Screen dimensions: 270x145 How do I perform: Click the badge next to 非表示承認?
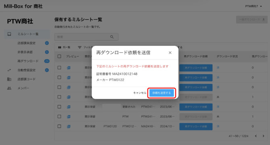(47, 52)
